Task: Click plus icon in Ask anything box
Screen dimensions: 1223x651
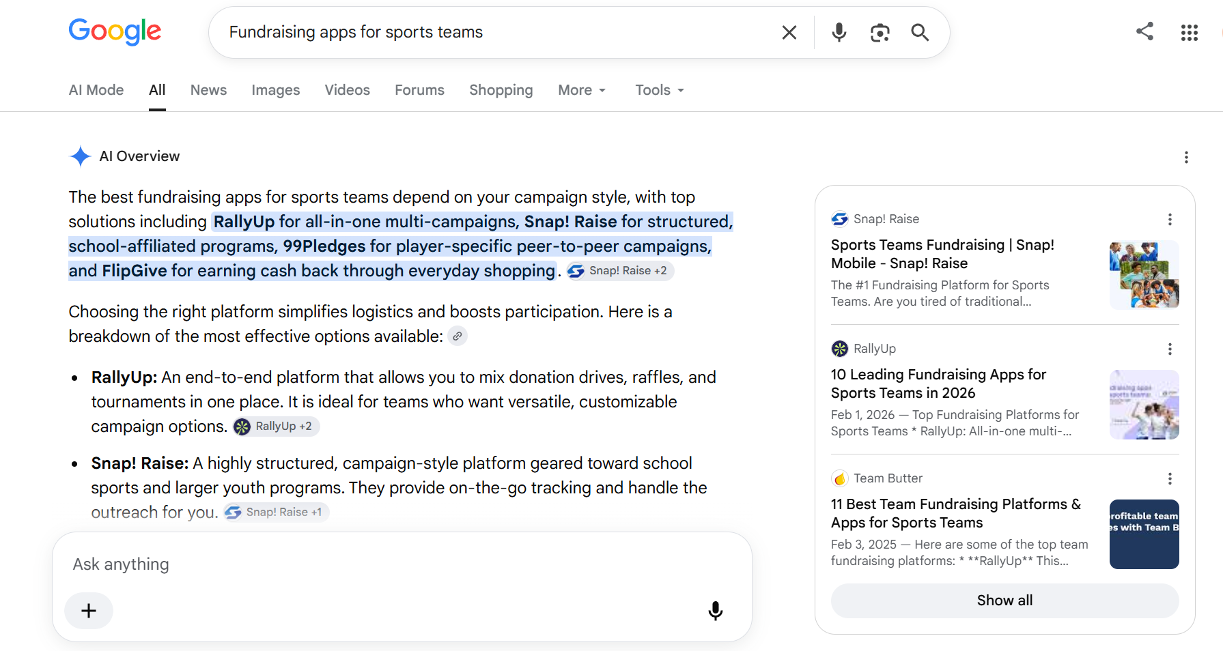Action: pyautogui.click(x=89, y=611)
